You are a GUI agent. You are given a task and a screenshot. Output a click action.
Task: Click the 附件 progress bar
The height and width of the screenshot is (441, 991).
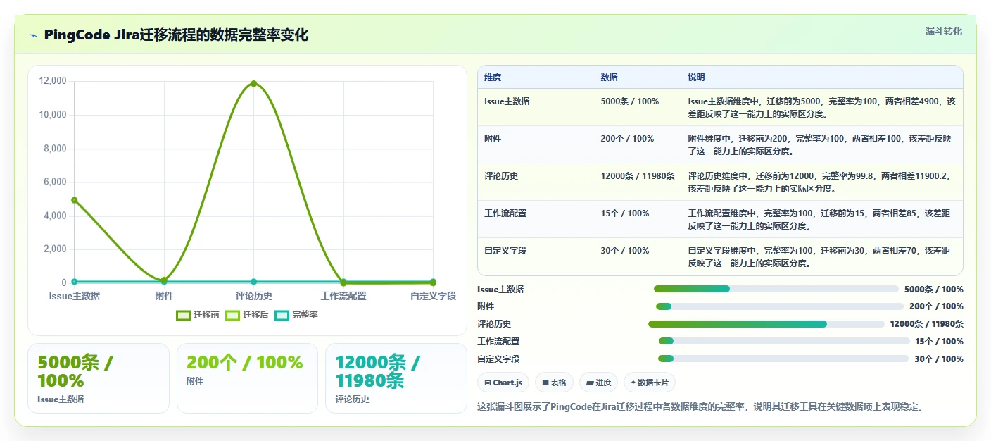point(779,306)
